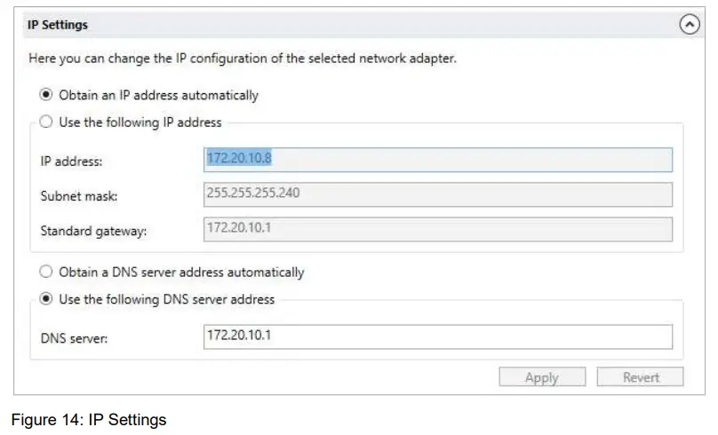Click the "DNS server:" label

74,338
